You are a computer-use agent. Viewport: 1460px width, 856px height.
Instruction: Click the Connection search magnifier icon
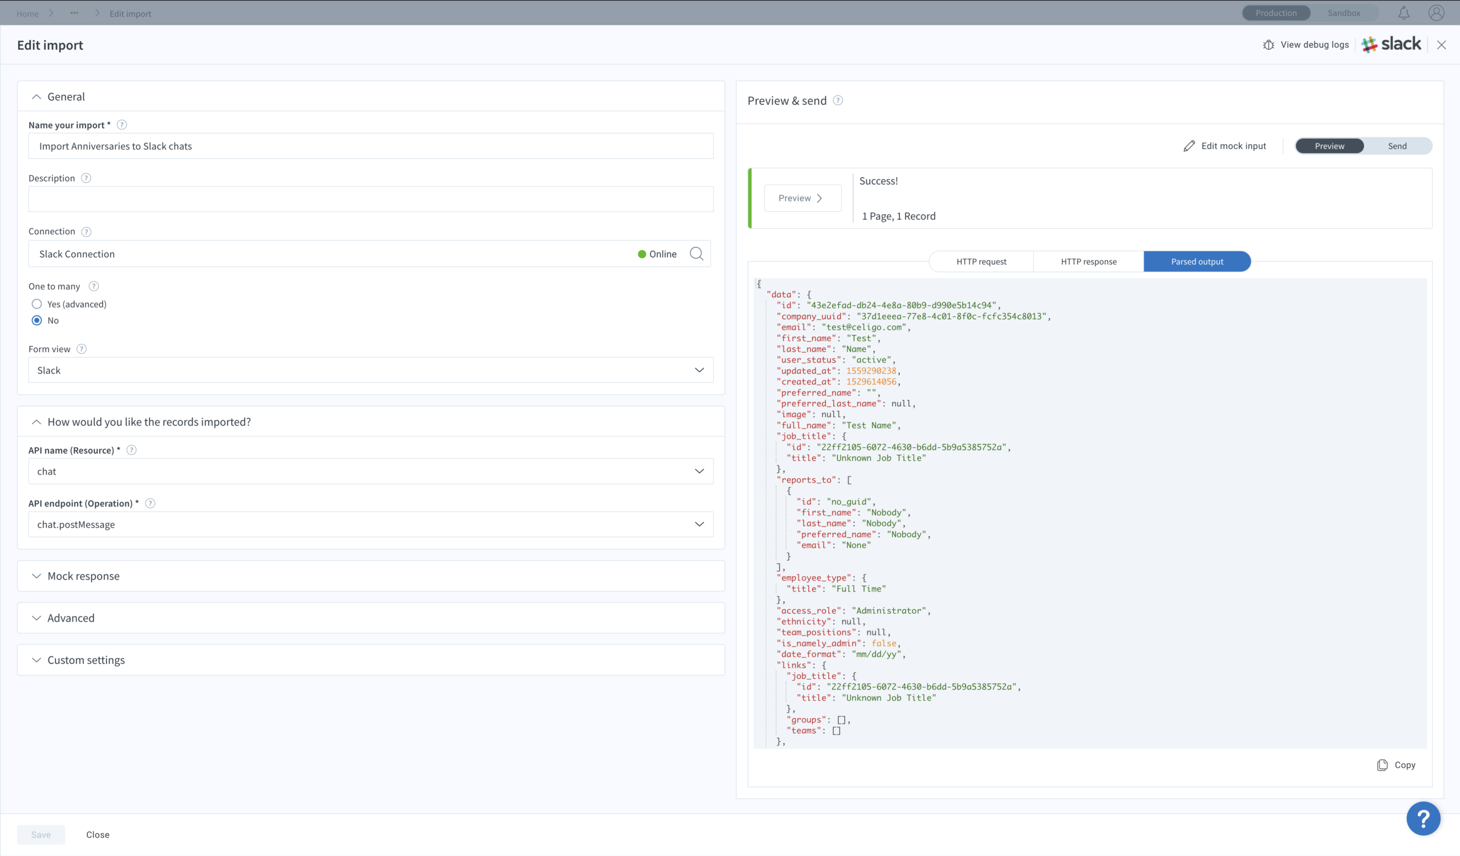[x=697, y=254]
